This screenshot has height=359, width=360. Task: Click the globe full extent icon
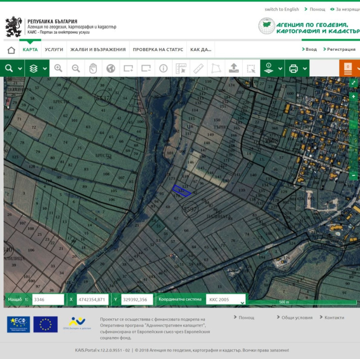[x=111, y=68]
